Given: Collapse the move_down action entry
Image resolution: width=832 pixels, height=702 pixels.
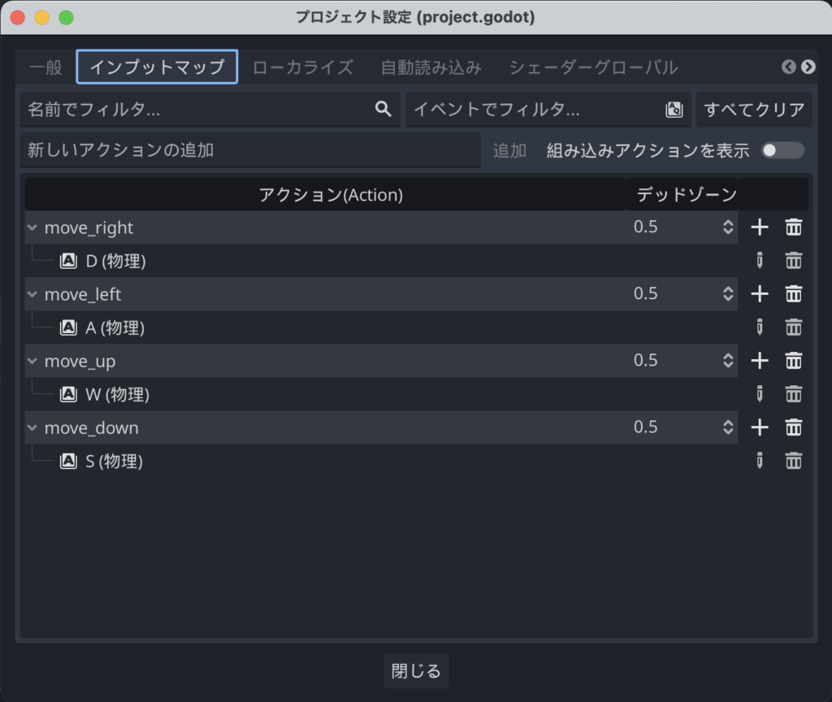Looking at the screenshot, I should pyautogui.click(x=32, y=428).
